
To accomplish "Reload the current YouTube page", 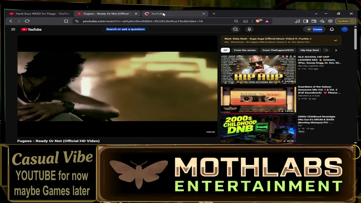I will pos(27,21).
